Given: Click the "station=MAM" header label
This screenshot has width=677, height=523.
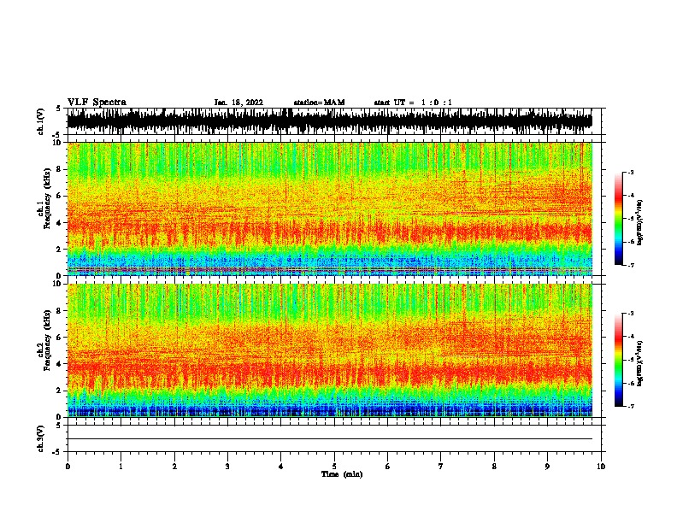Looking at the screenshot, I should 319,103.
